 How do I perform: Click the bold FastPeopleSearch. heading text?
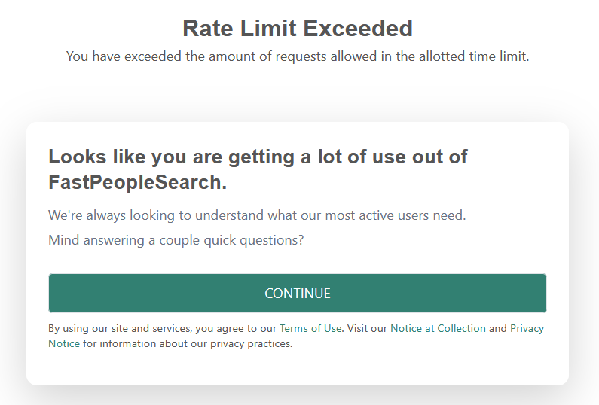pos(137,183)
